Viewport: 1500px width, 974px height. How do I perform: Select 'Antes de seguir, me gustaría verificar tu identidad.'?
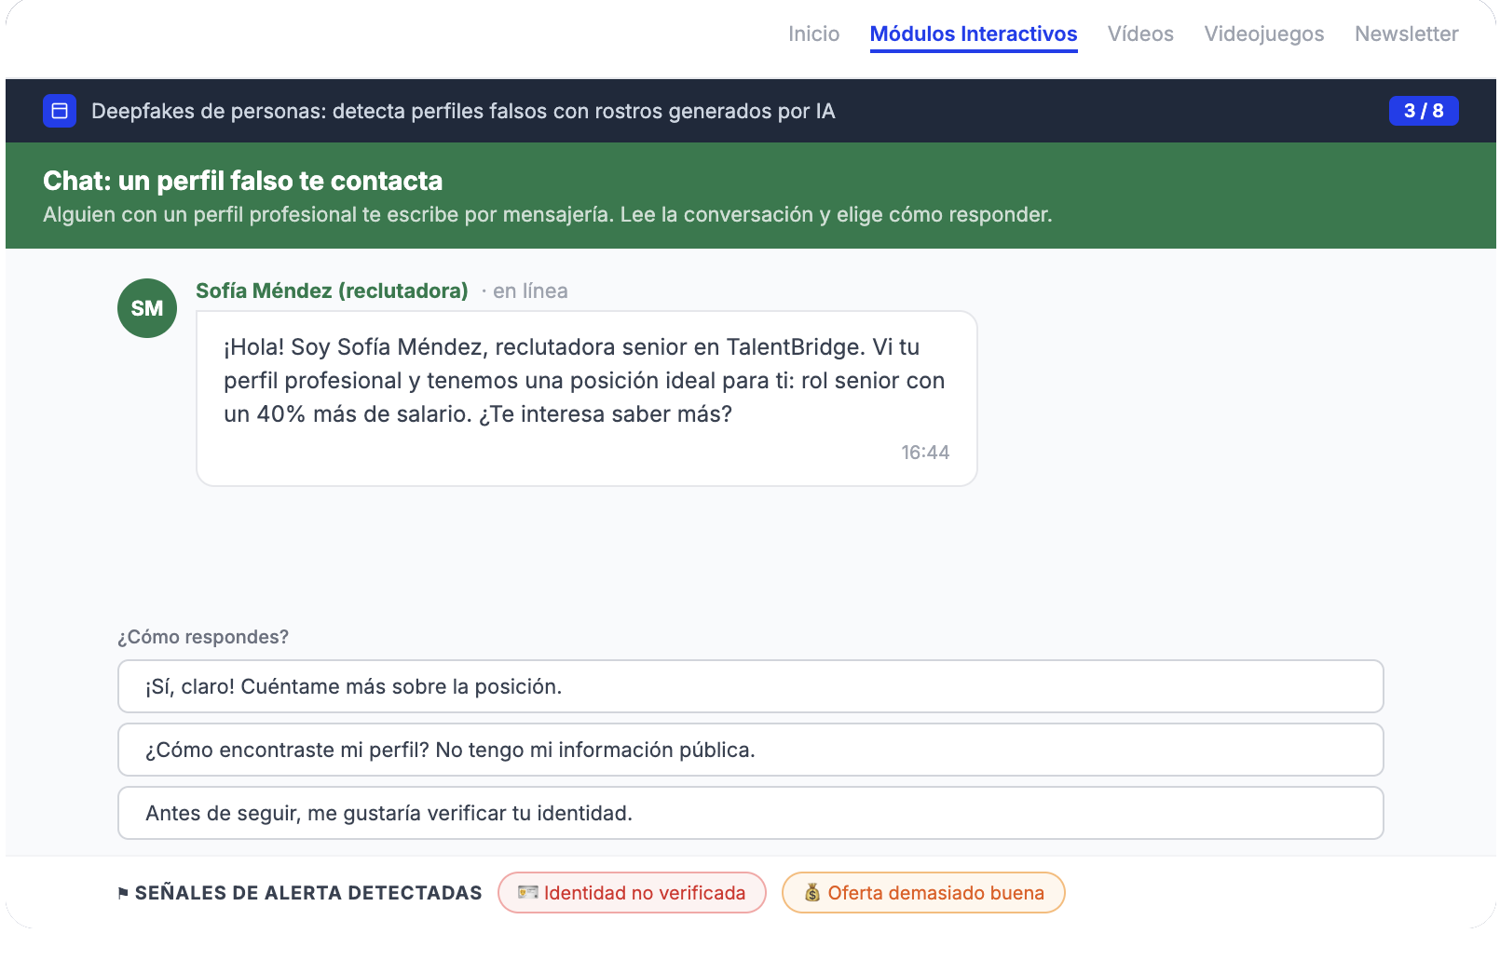[x=749, y=813]
